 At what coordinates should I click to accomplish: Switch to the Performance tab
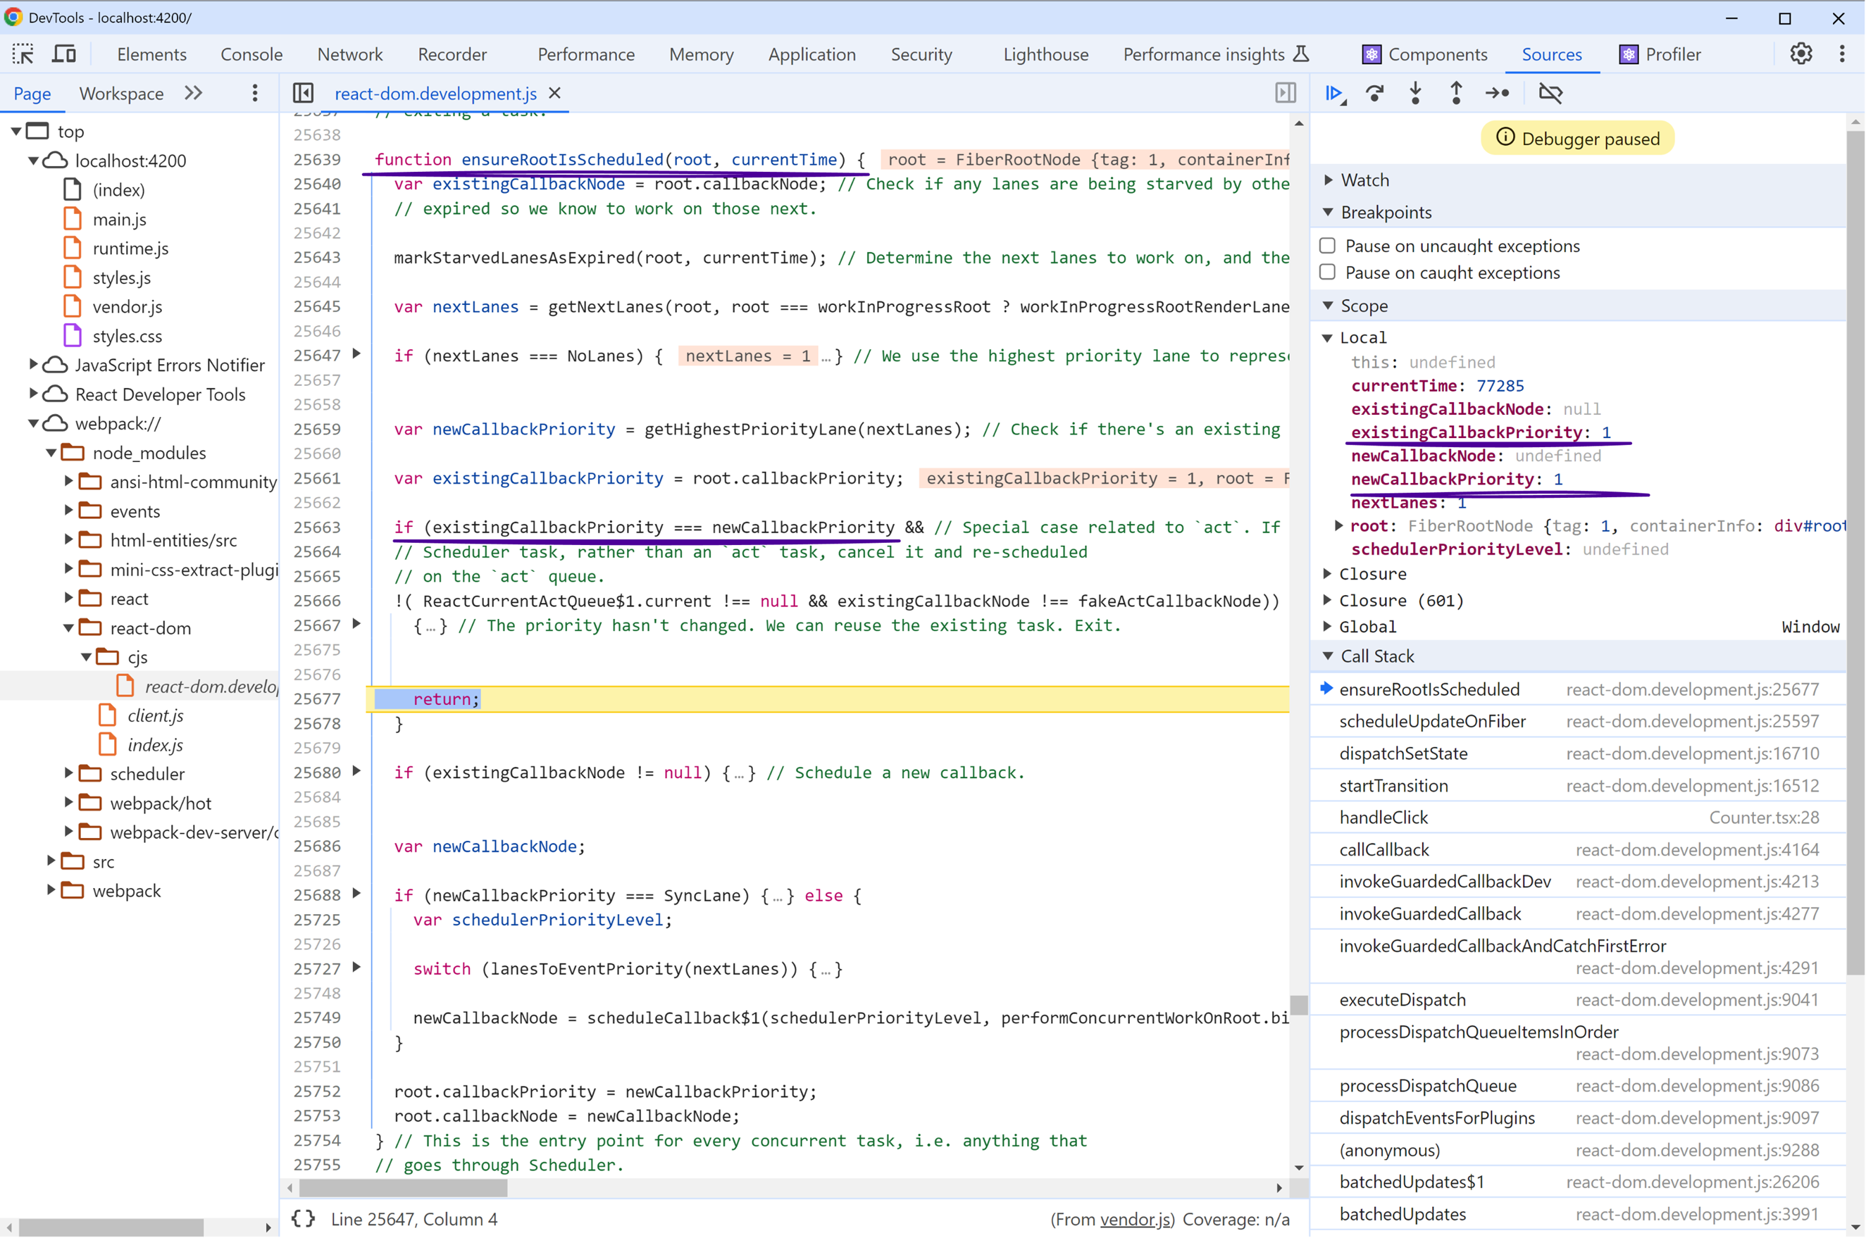[586, 54]
